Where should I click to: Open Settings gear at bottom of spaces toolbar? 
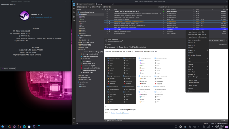click(x=74, y=119)
